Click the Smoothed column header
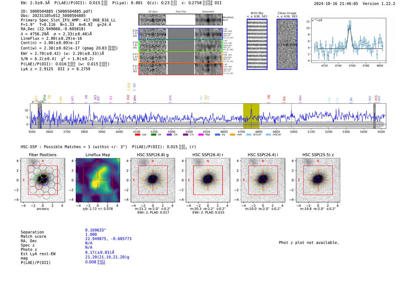This screenshot has width=416, height=283. [x=208, y=12]
